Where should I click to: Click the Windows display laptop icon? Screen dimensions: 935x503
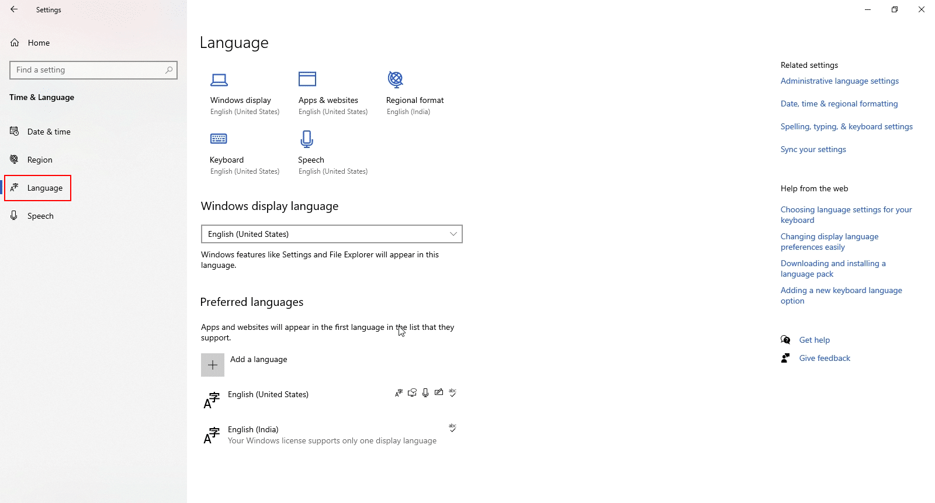pos(219,80)
